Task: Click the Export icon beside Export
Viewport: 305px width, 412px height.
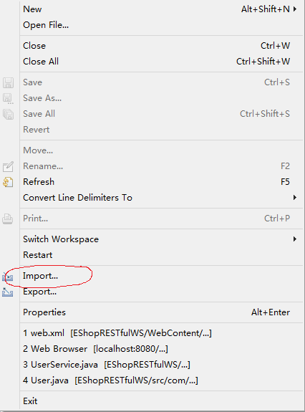Action: [x=8, y=292]
